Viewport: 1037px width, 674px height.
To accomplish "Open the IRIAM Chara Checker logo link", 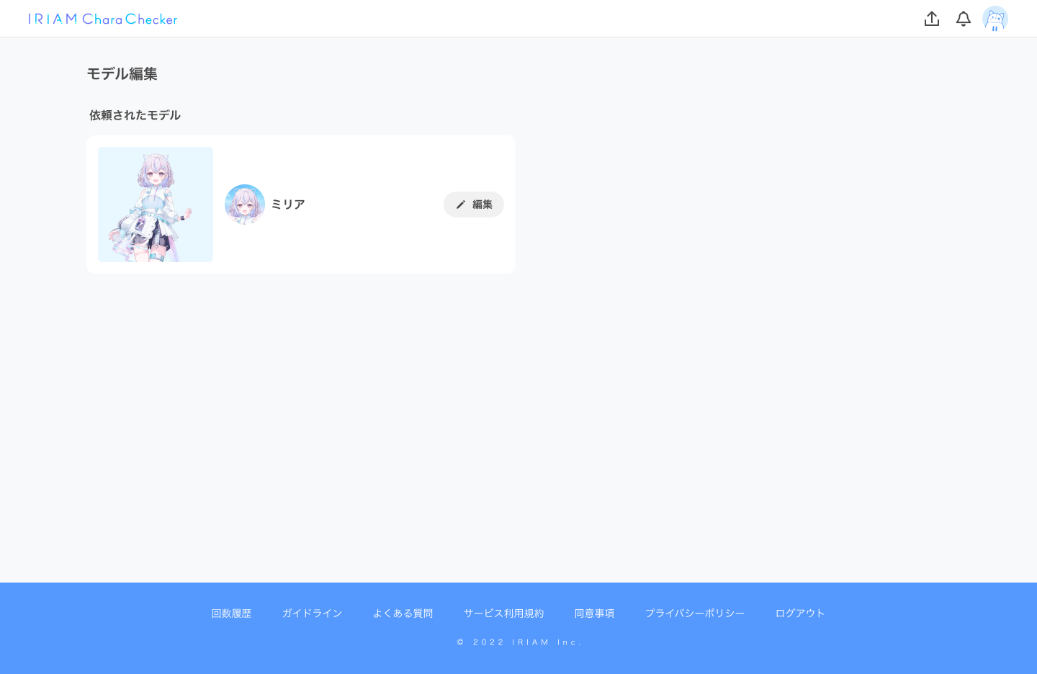I will [103, 19].
